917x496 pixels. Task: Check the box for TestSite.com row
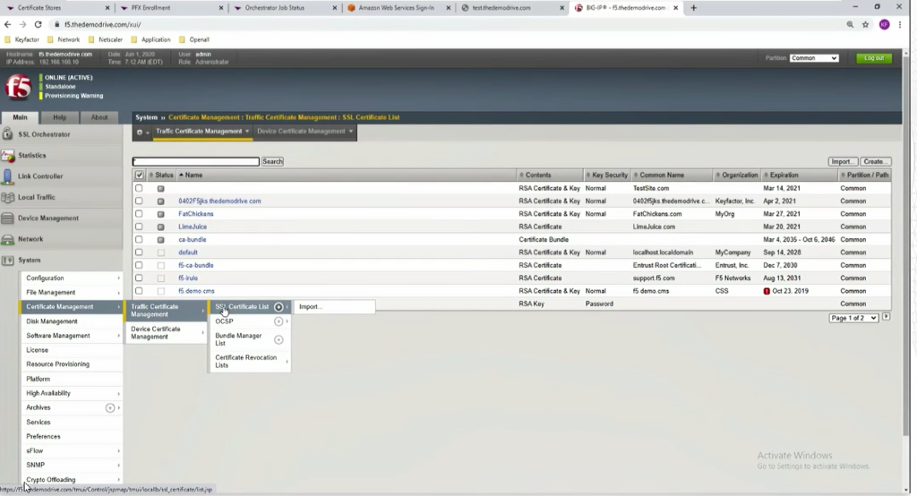coord(139,188)
